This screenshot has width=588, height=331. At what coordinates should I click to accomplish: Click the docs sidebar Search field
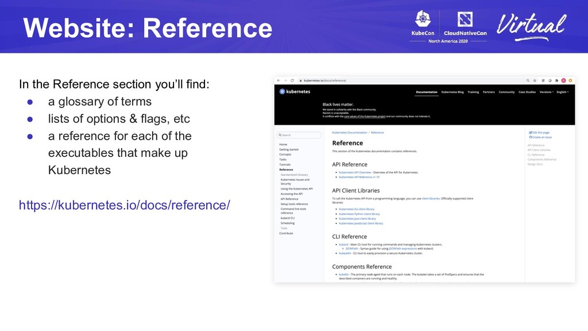point(299,135)
